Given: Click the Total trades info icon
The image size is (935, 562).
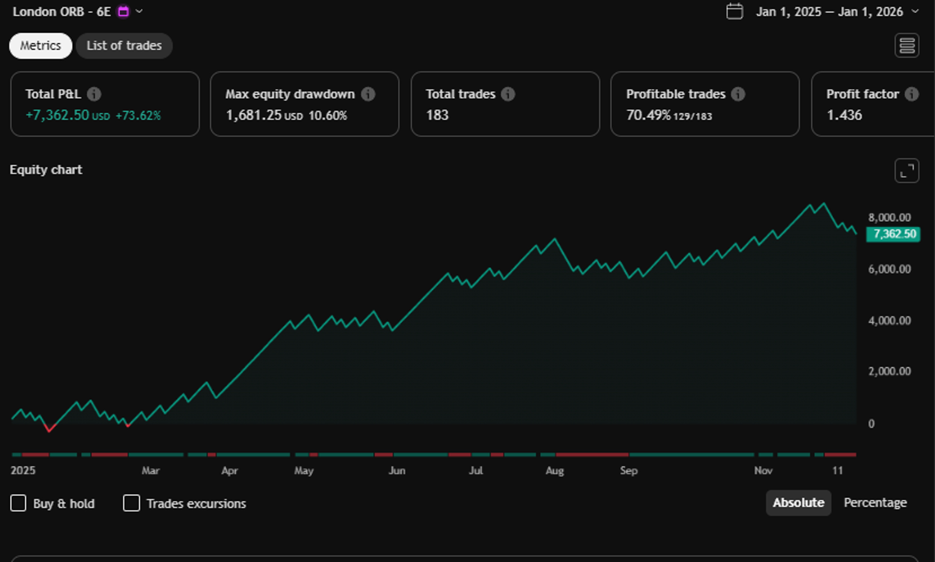Looking at the screenshot, I should coord(507,94).
